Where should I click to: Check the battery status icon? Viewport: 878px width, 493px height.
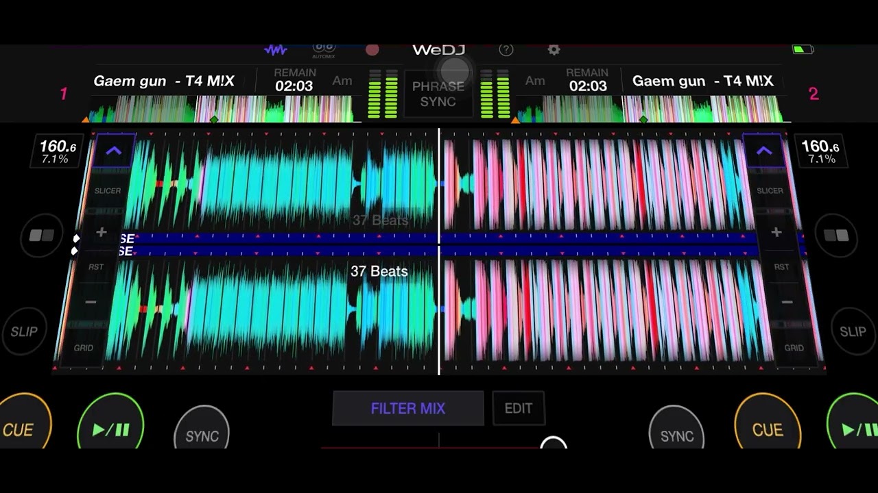[x=803, y=49]
